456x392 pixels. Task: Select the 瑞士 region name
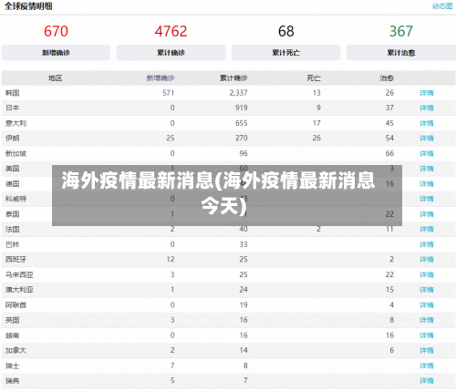13,366
